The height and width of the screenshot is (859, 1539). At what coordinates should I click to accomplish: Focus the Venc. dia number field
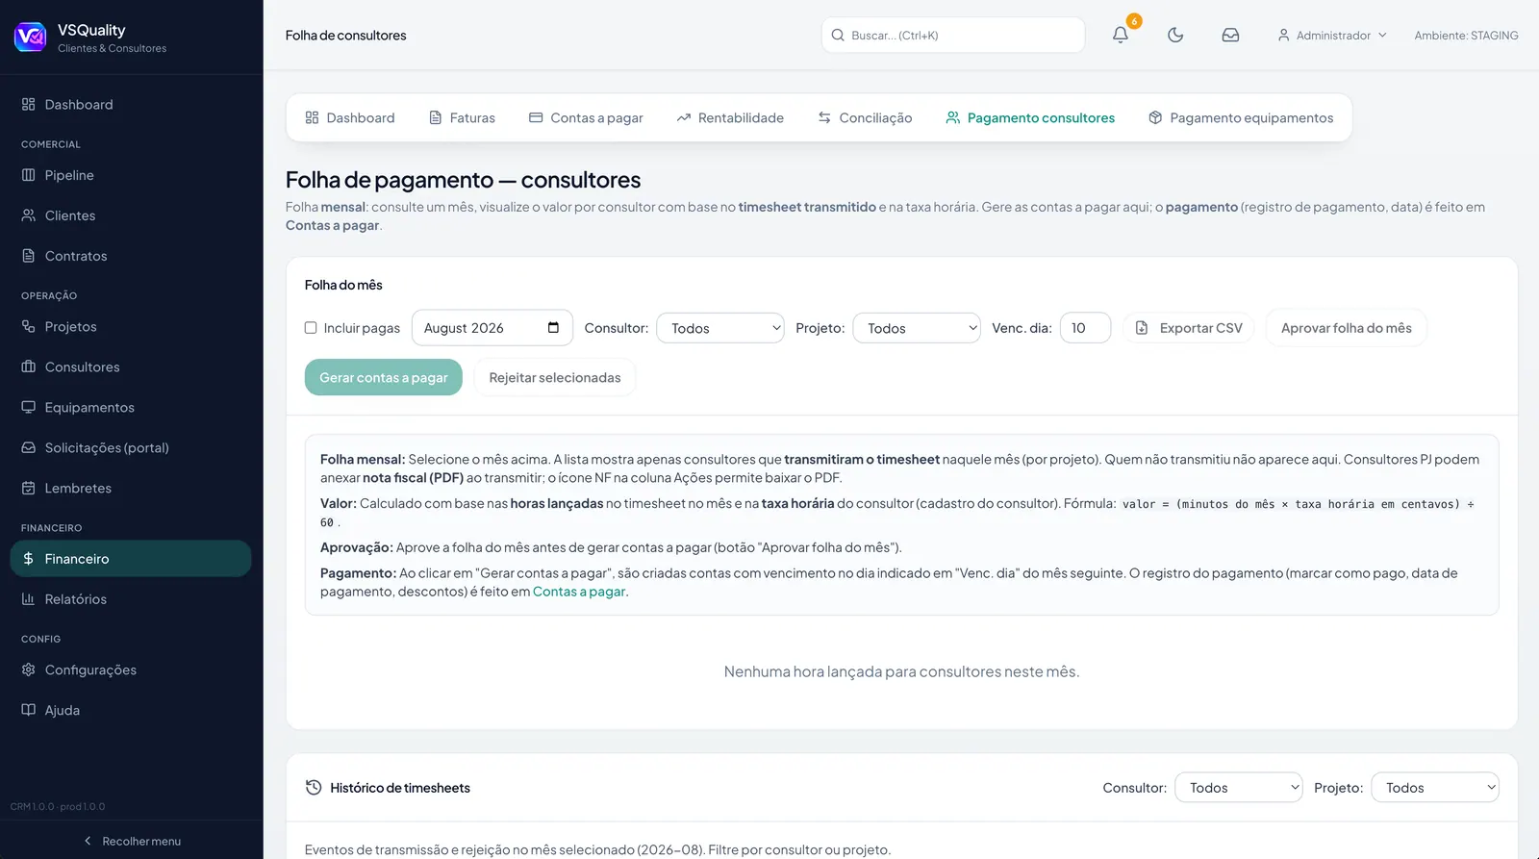pos(1085,328)
